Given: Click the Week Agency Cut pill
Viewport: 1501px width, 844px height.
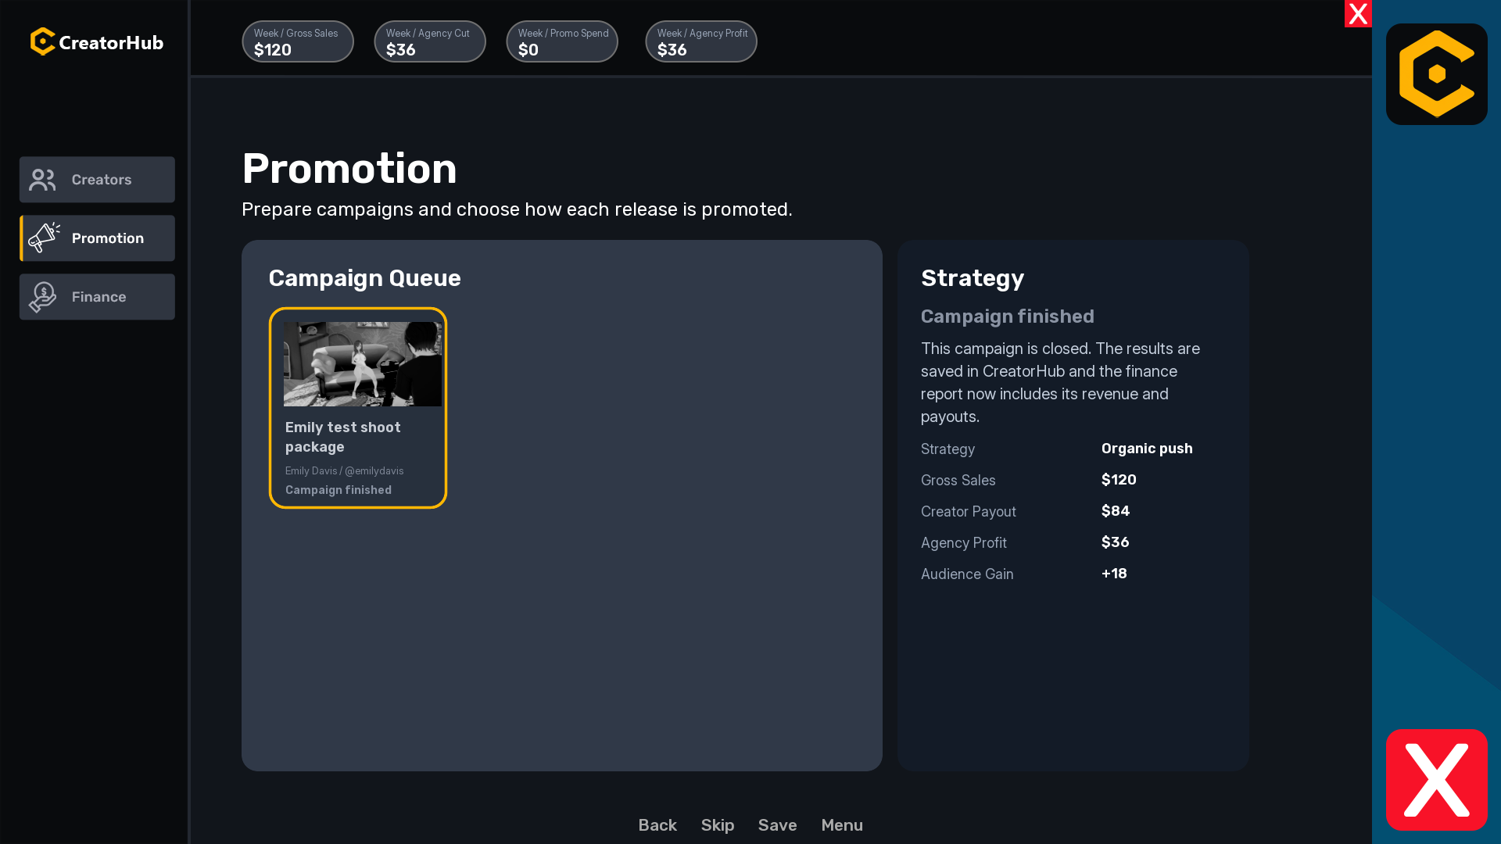Looking at the screenshot, I should tap(430, 41).
